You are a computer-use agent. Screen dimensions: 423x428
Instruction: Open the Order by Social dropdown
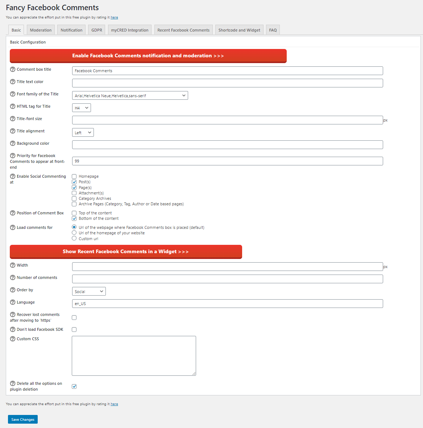point(89,291)
